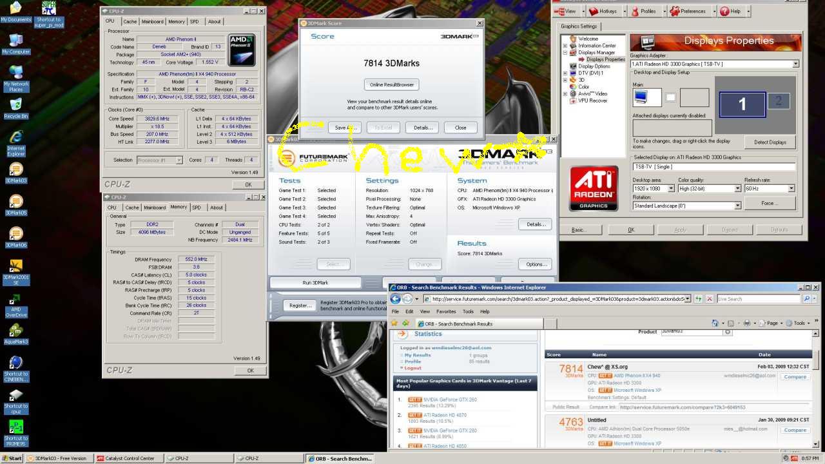Open the IE Favorites menu

pyautogui.click(x=446, y=311)
